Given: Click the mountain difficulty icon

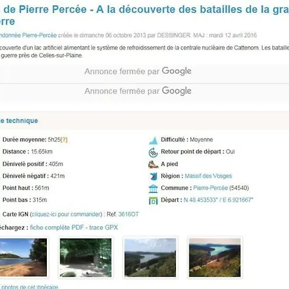Looking at the screenshot, I should click(153, 140).
